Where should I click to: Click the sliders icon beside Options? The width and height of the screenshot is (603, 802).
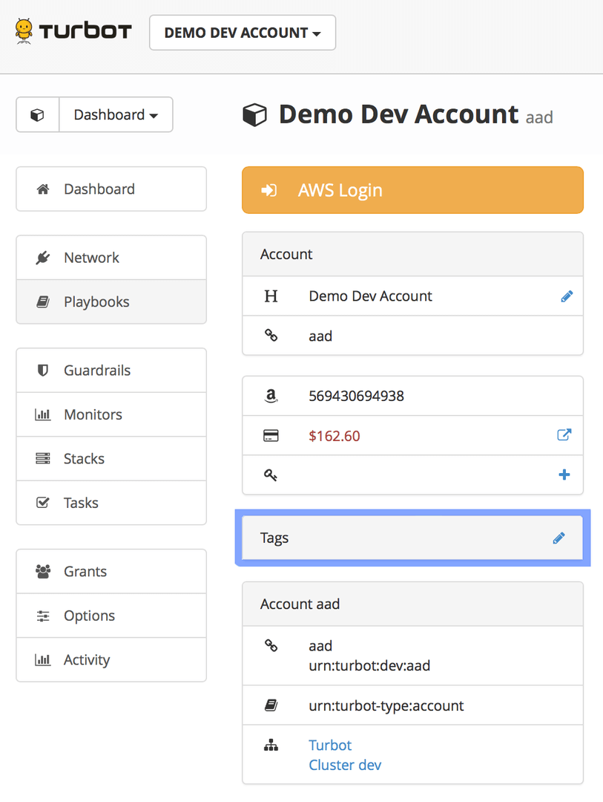(43, 616)
